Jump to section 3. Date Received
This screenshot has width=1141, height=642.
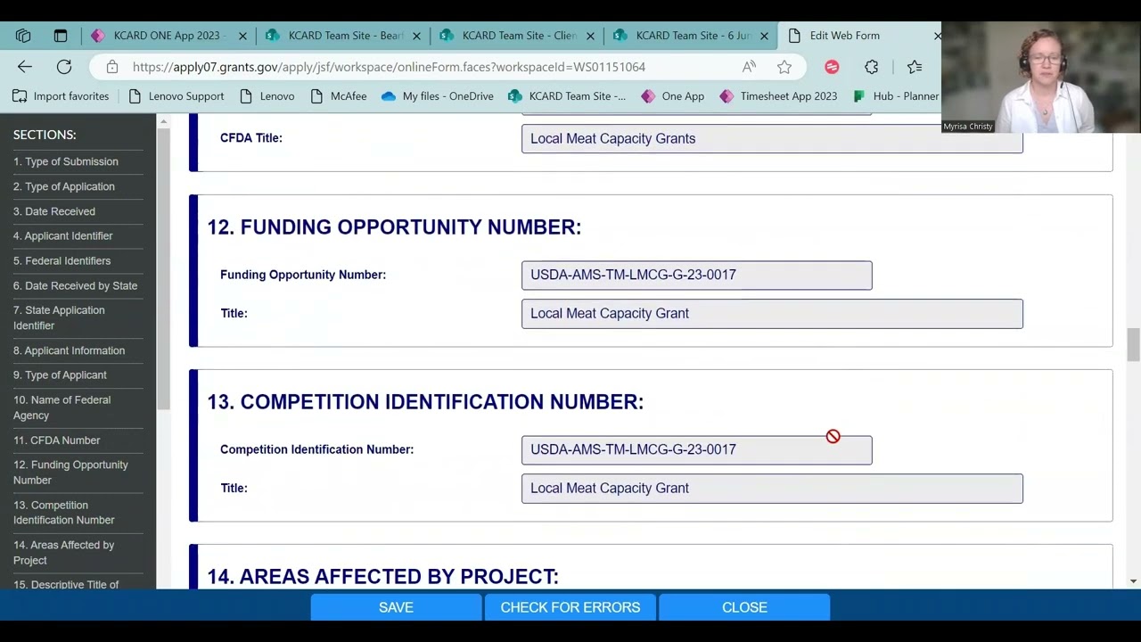[x=54, y=211]
